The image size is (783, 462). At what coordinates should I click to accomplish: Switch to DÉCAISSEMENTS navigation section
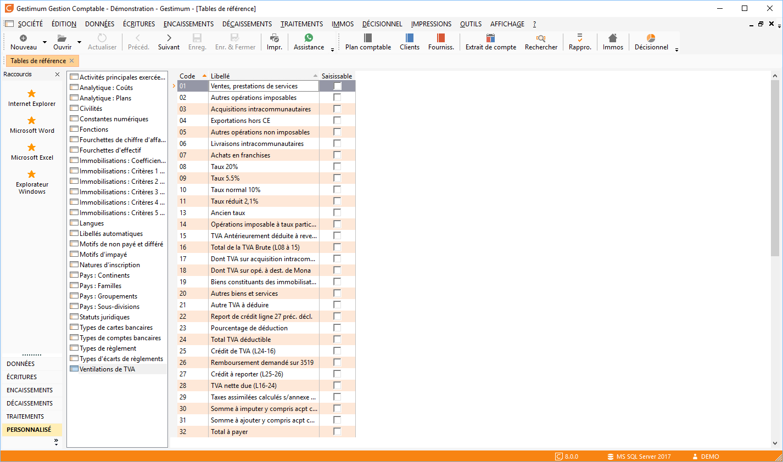pos(32,403)
